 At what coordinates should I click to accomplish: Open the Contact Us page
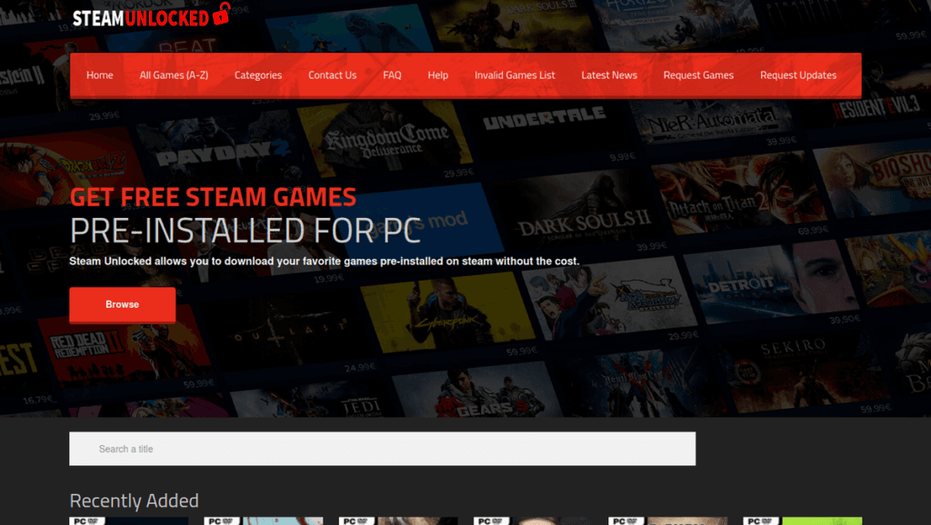click(332, 75)
